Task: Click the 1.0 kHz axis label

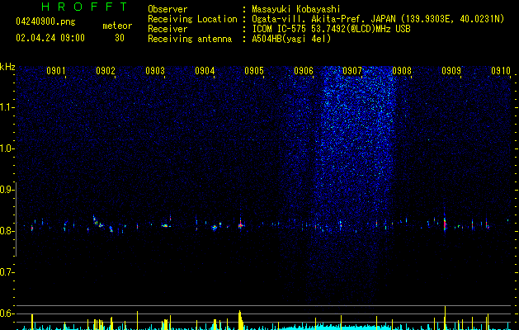Action: 7,148
